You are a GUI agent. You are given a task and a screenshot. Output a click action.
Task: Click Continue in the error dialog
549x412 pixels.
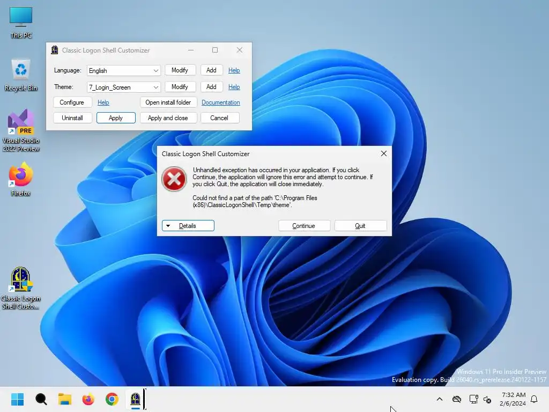[x=304, y=226]
